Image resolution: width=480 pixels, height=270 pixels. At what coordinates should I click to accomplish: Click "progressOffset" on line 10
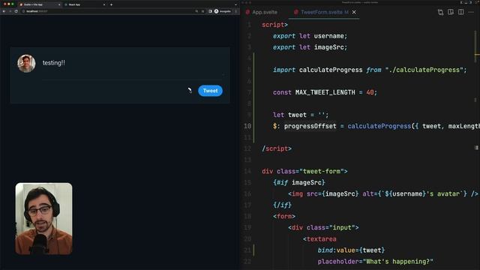tap(310, 127)
